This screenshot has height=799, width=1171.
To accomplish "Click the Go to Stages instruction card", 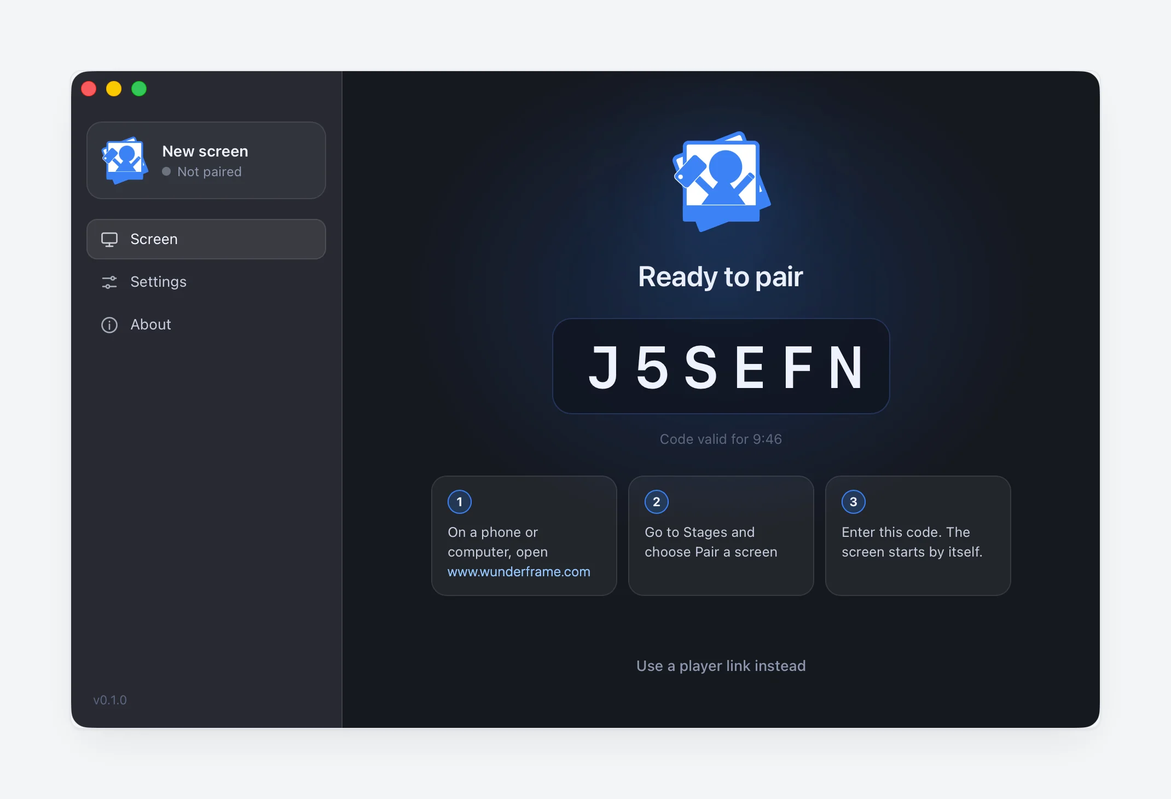I will point(721,536).
